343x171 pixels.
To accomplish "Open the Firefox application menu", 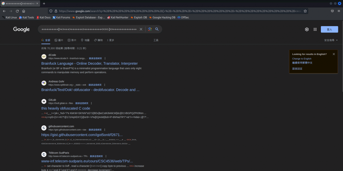I will tap(339, 11).
